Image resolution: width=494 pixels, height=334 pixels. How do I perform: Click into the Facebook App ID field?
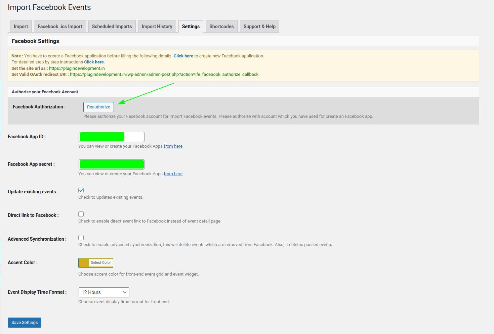click(x=111, y=137)
